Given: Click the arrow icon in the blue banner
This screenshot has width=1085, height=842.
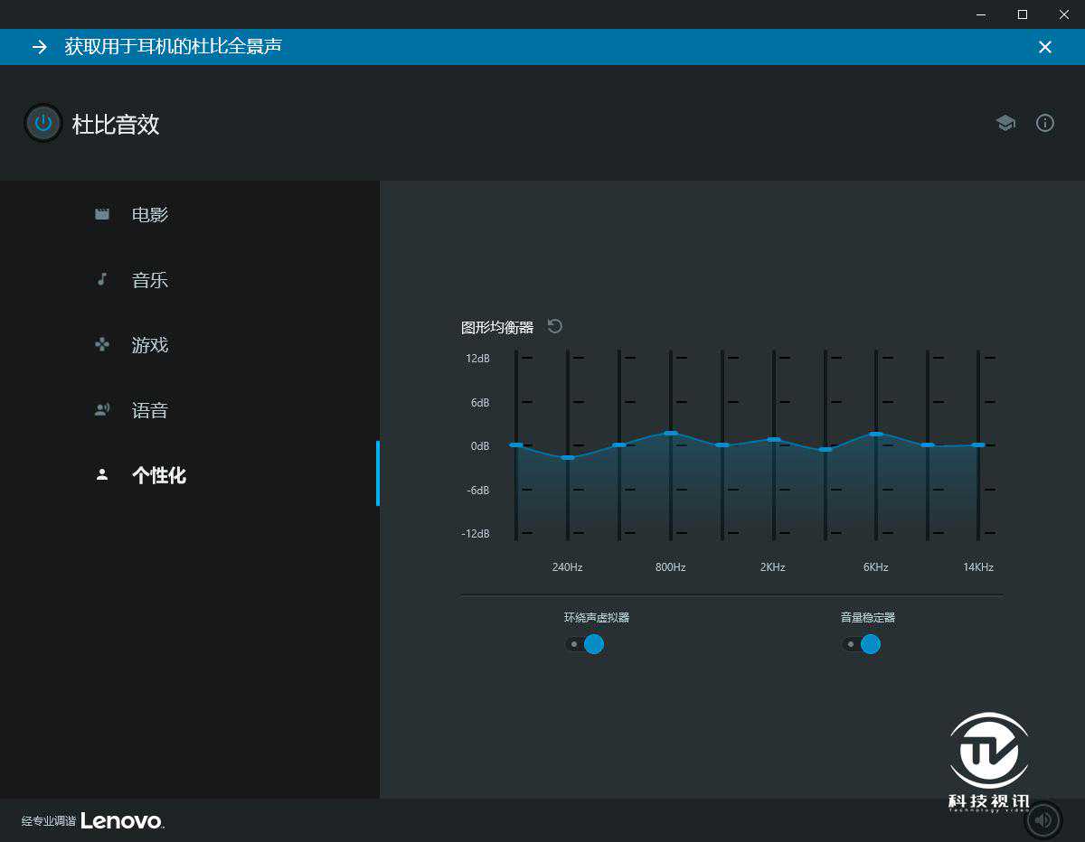Looking at the screenshot, I should pyautogui.click(x=40, y=47).
